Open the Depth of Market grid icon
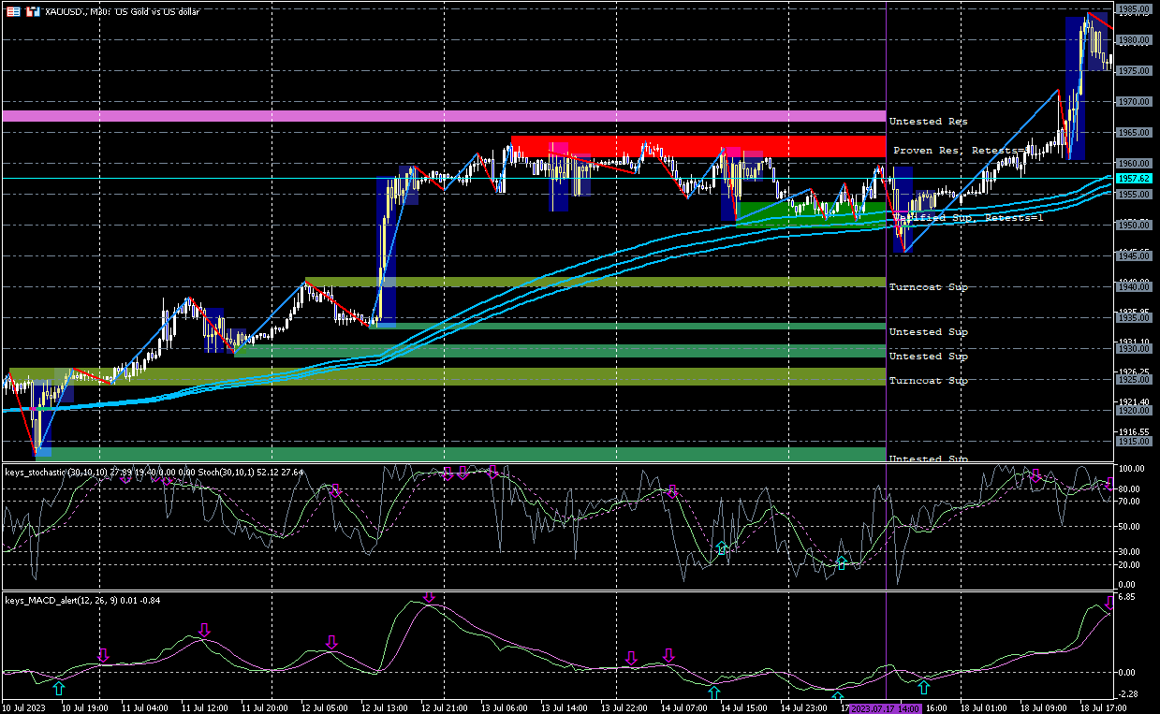The image size is (1160, 714). tap(13, 11)
